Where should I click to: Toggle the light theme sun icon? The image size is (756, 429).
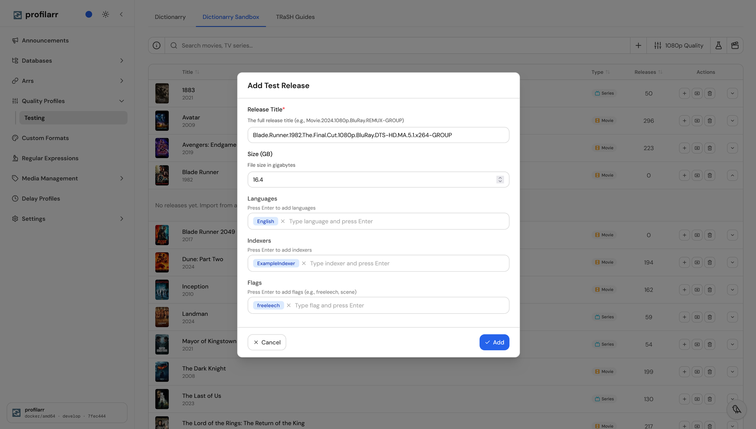(x=106, y=14)
